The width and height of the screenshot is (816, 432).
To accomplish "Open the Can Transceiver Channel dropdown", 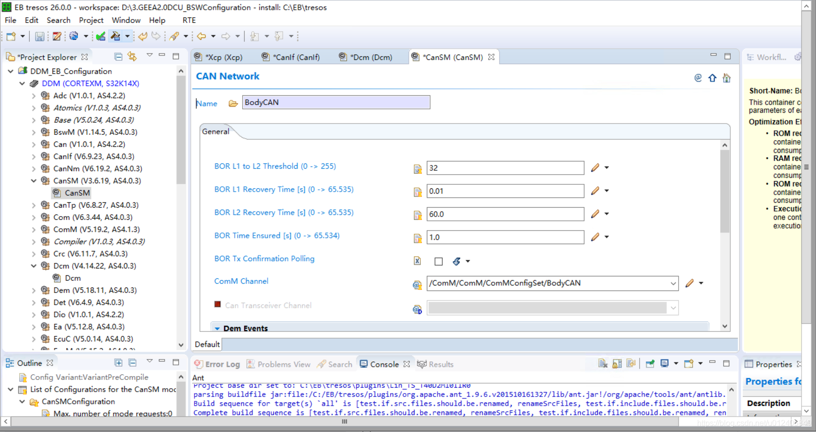I will point(673,307).
